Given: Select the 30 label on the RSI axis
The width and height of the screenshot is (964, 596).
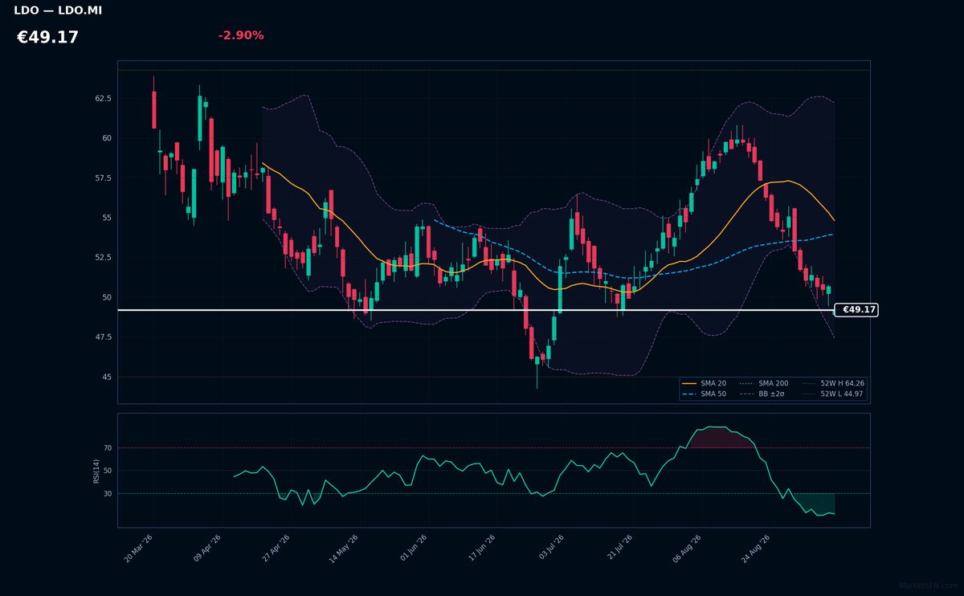Looking at the screenshot, I should [108, 494].
